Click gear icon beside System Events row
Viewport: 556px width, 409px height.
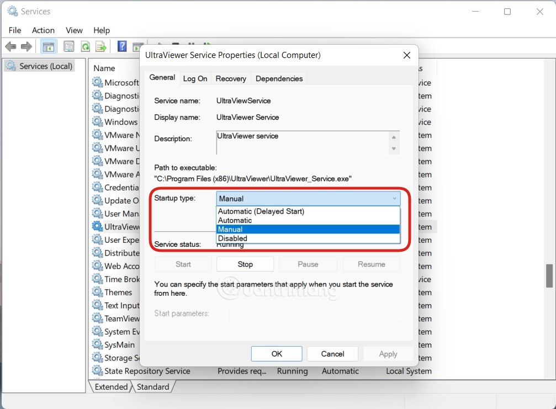click(x=98, y=331)
